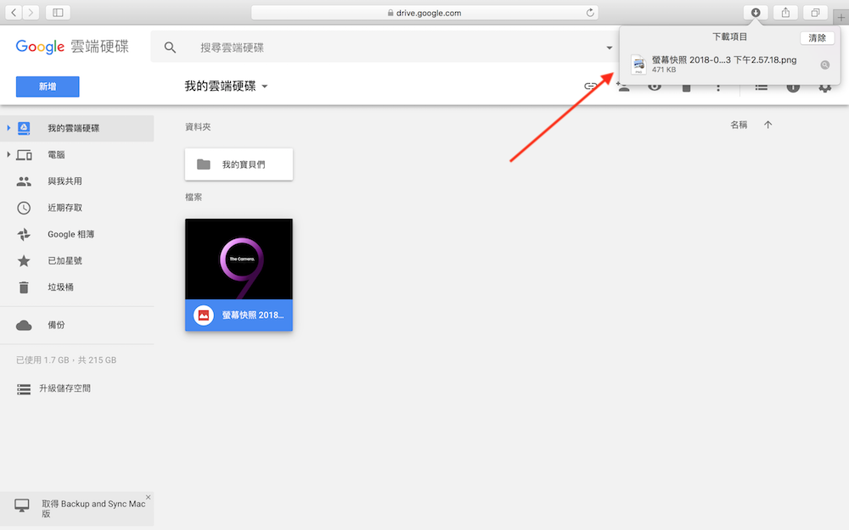Toggle the Safari sidebar button
This screenshot has width=849, height=530.
click(58, 13)
